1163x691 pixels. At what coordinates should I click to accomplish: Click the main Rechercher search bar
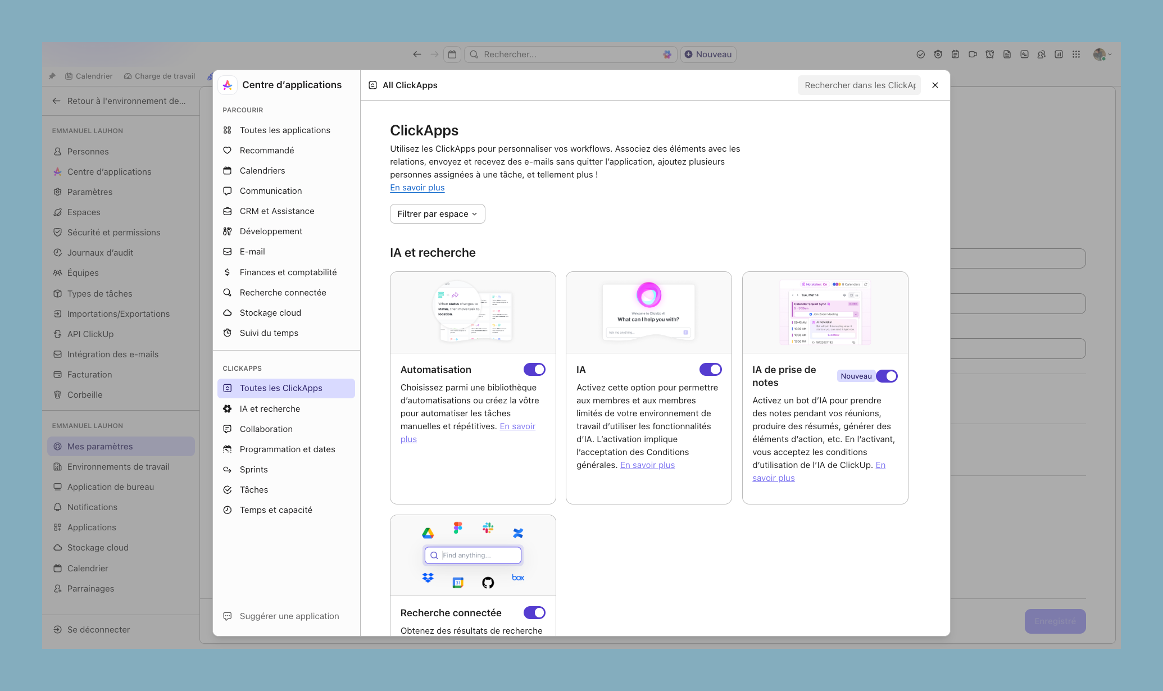tap(570, 54)
